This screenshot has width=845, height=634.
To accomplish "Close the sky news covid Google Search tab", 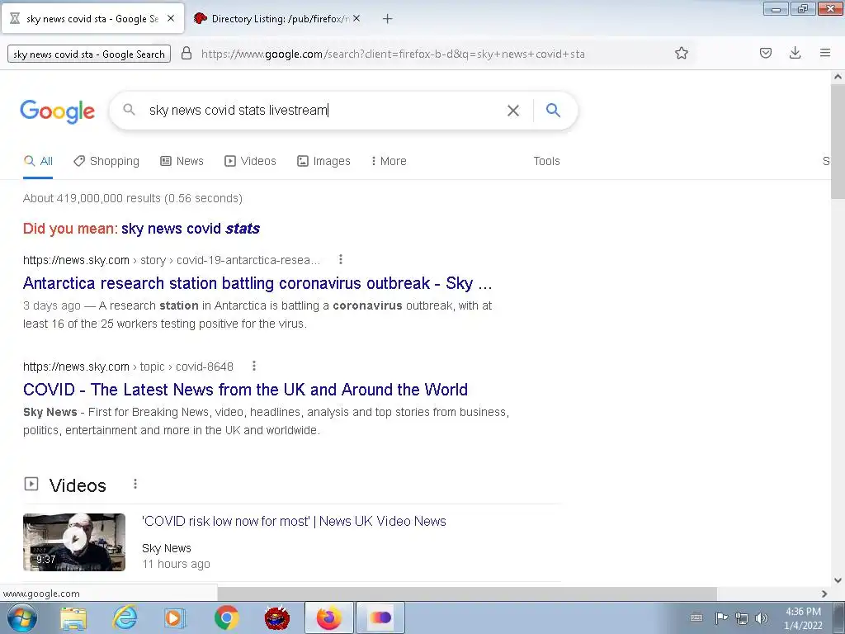I will point(171,18).
